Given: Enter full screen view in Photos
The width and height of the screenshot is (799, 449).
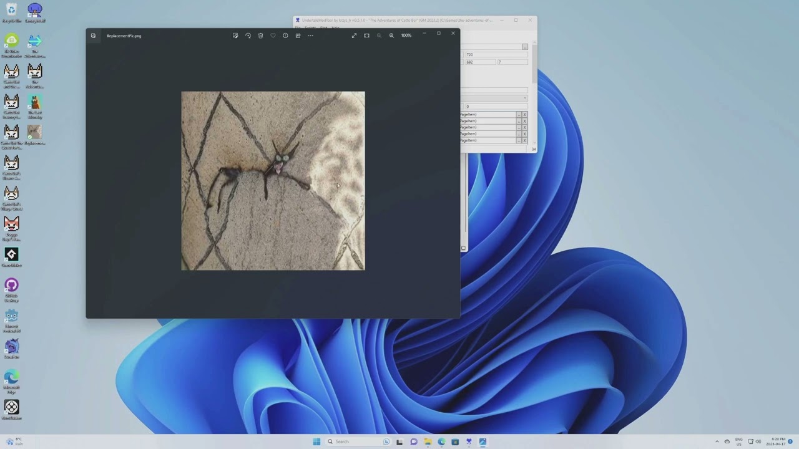Looking at the screenshot, I should point(354,36).
